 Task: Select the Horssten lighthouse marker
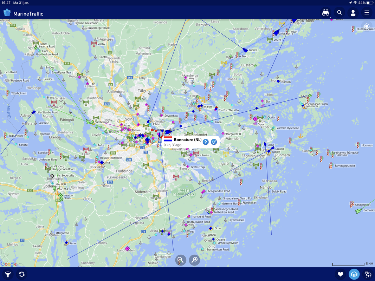tap(358, 145)
